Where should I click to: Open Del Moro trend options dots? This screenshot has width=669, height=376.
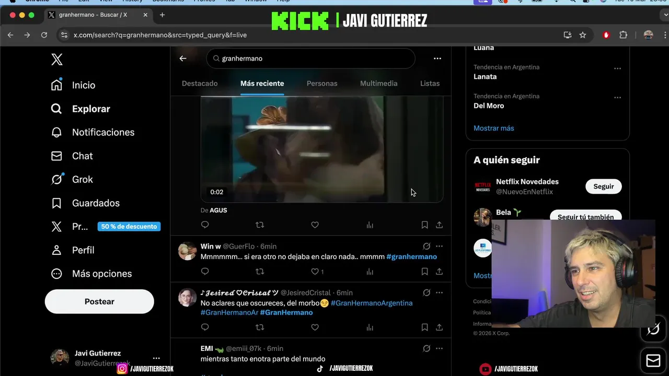pos(617,98)
